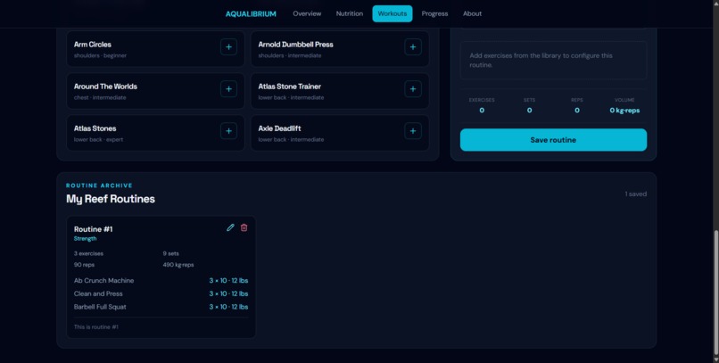Add Atlas Stone Trainer with plus icon

413,89
